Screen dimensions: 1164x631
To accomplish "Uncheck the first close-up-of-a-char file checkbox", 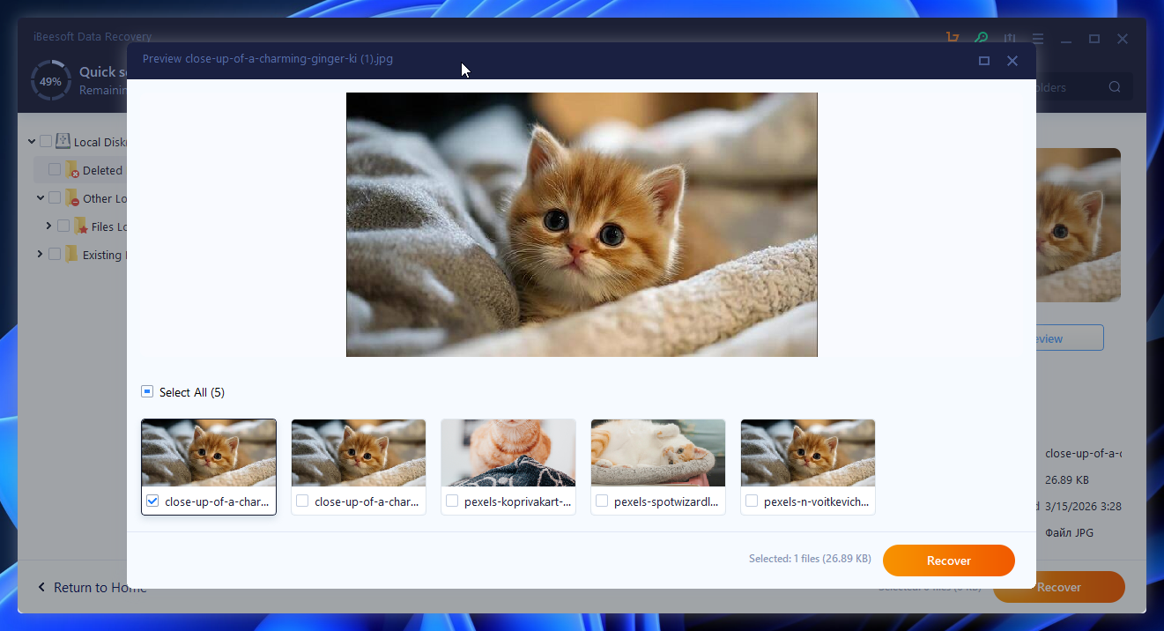I will (x=152, y=501).
